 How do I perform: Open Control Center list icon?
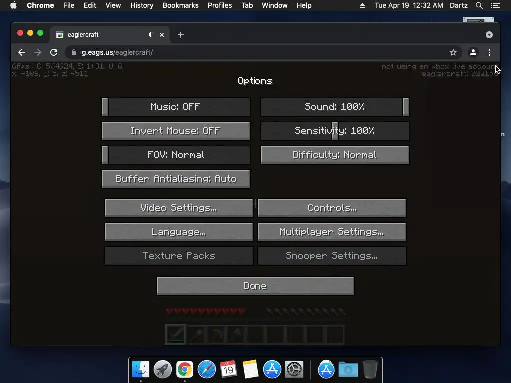[x=495, y=5]
